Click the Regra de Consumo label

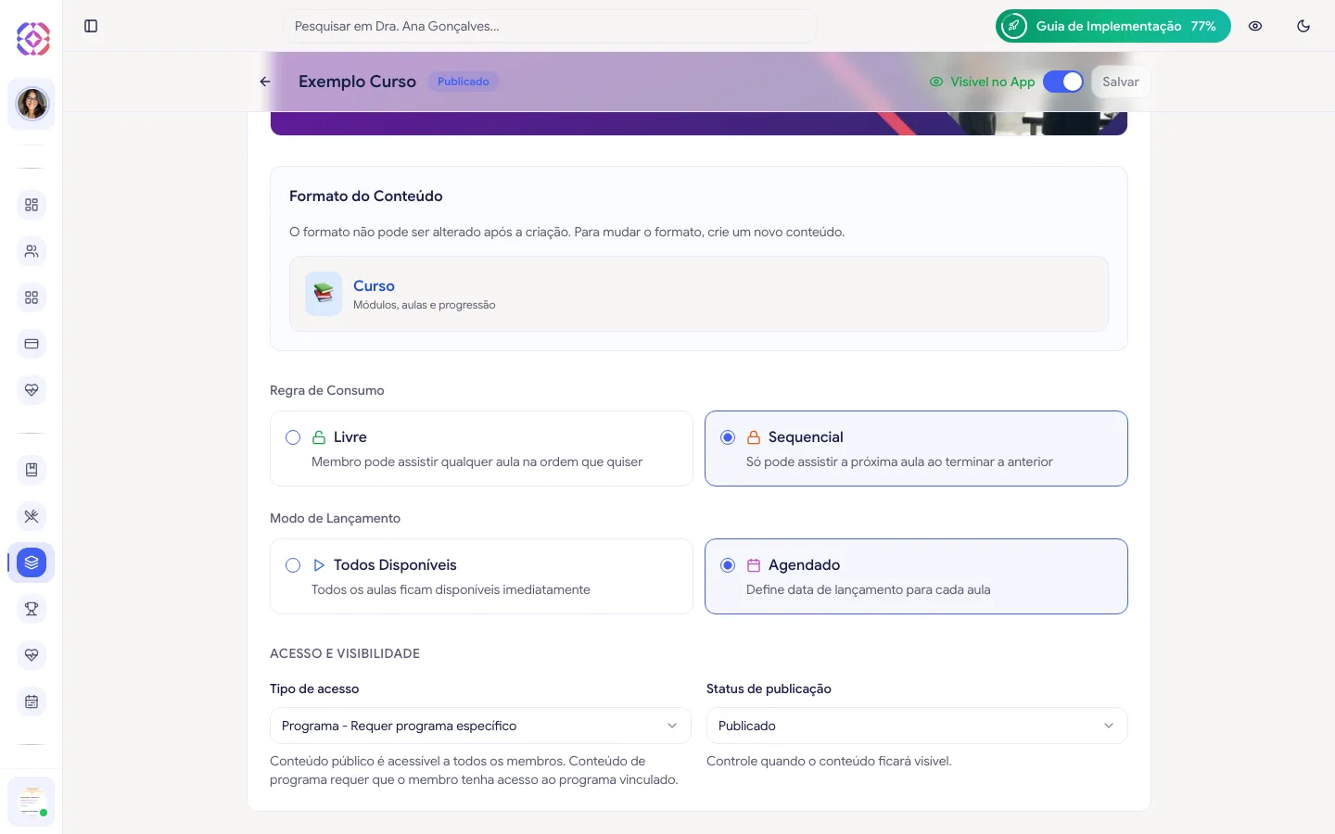tap(327, 390)
